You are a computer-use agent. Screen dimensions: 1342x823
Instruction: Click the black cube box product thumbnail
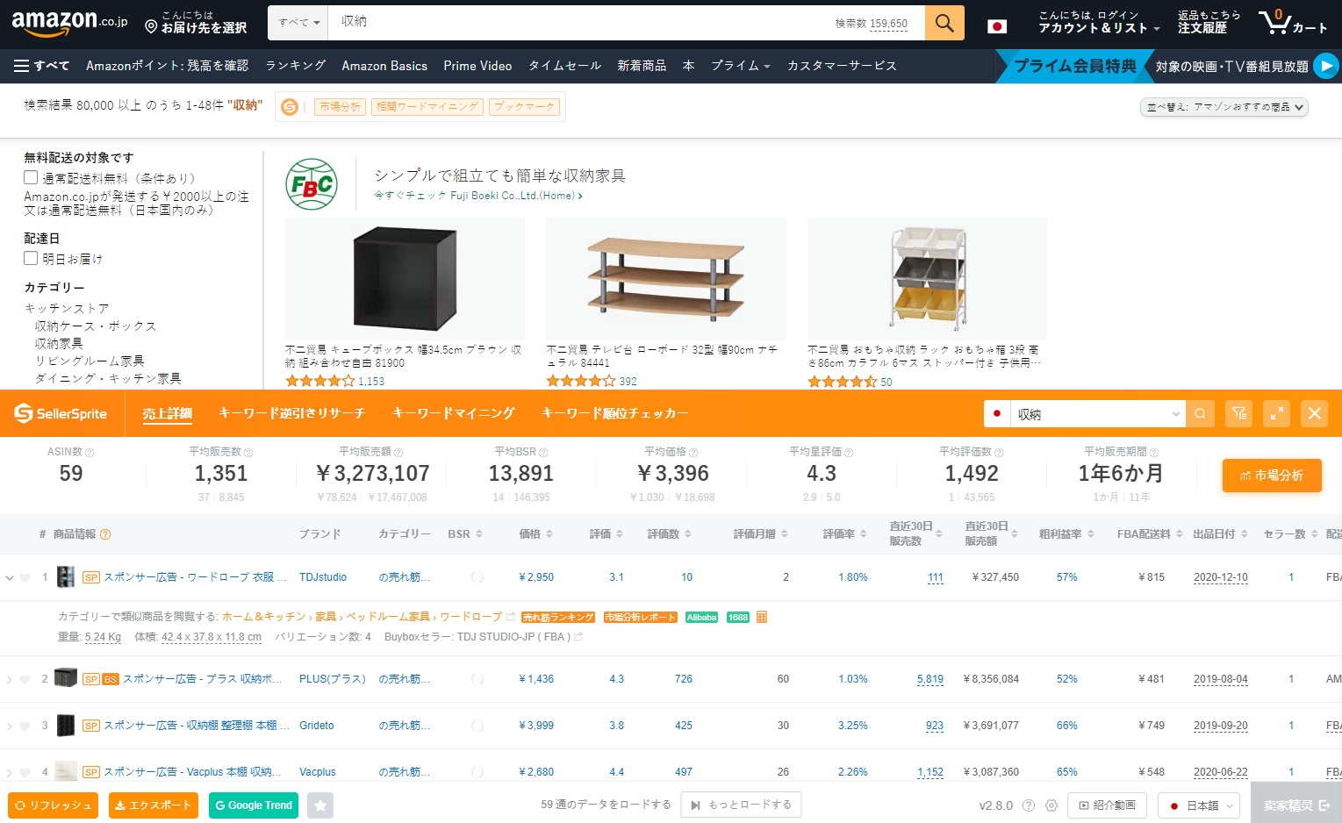(x=405, y=279)
